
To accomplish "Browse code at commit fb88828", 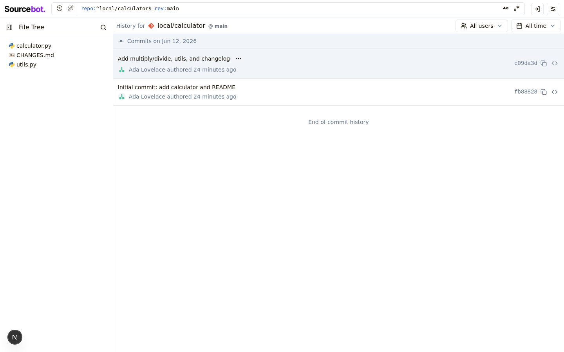I will [x=555, y=92].
